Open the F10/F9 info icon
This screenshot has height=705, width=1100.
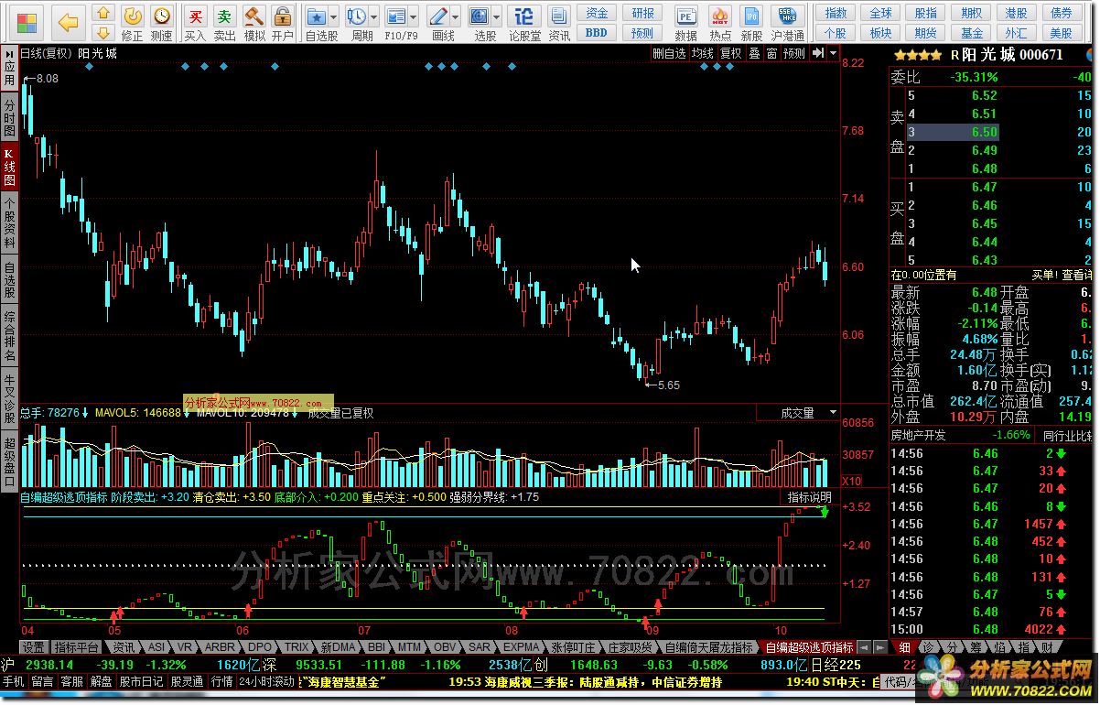point(396,16)
